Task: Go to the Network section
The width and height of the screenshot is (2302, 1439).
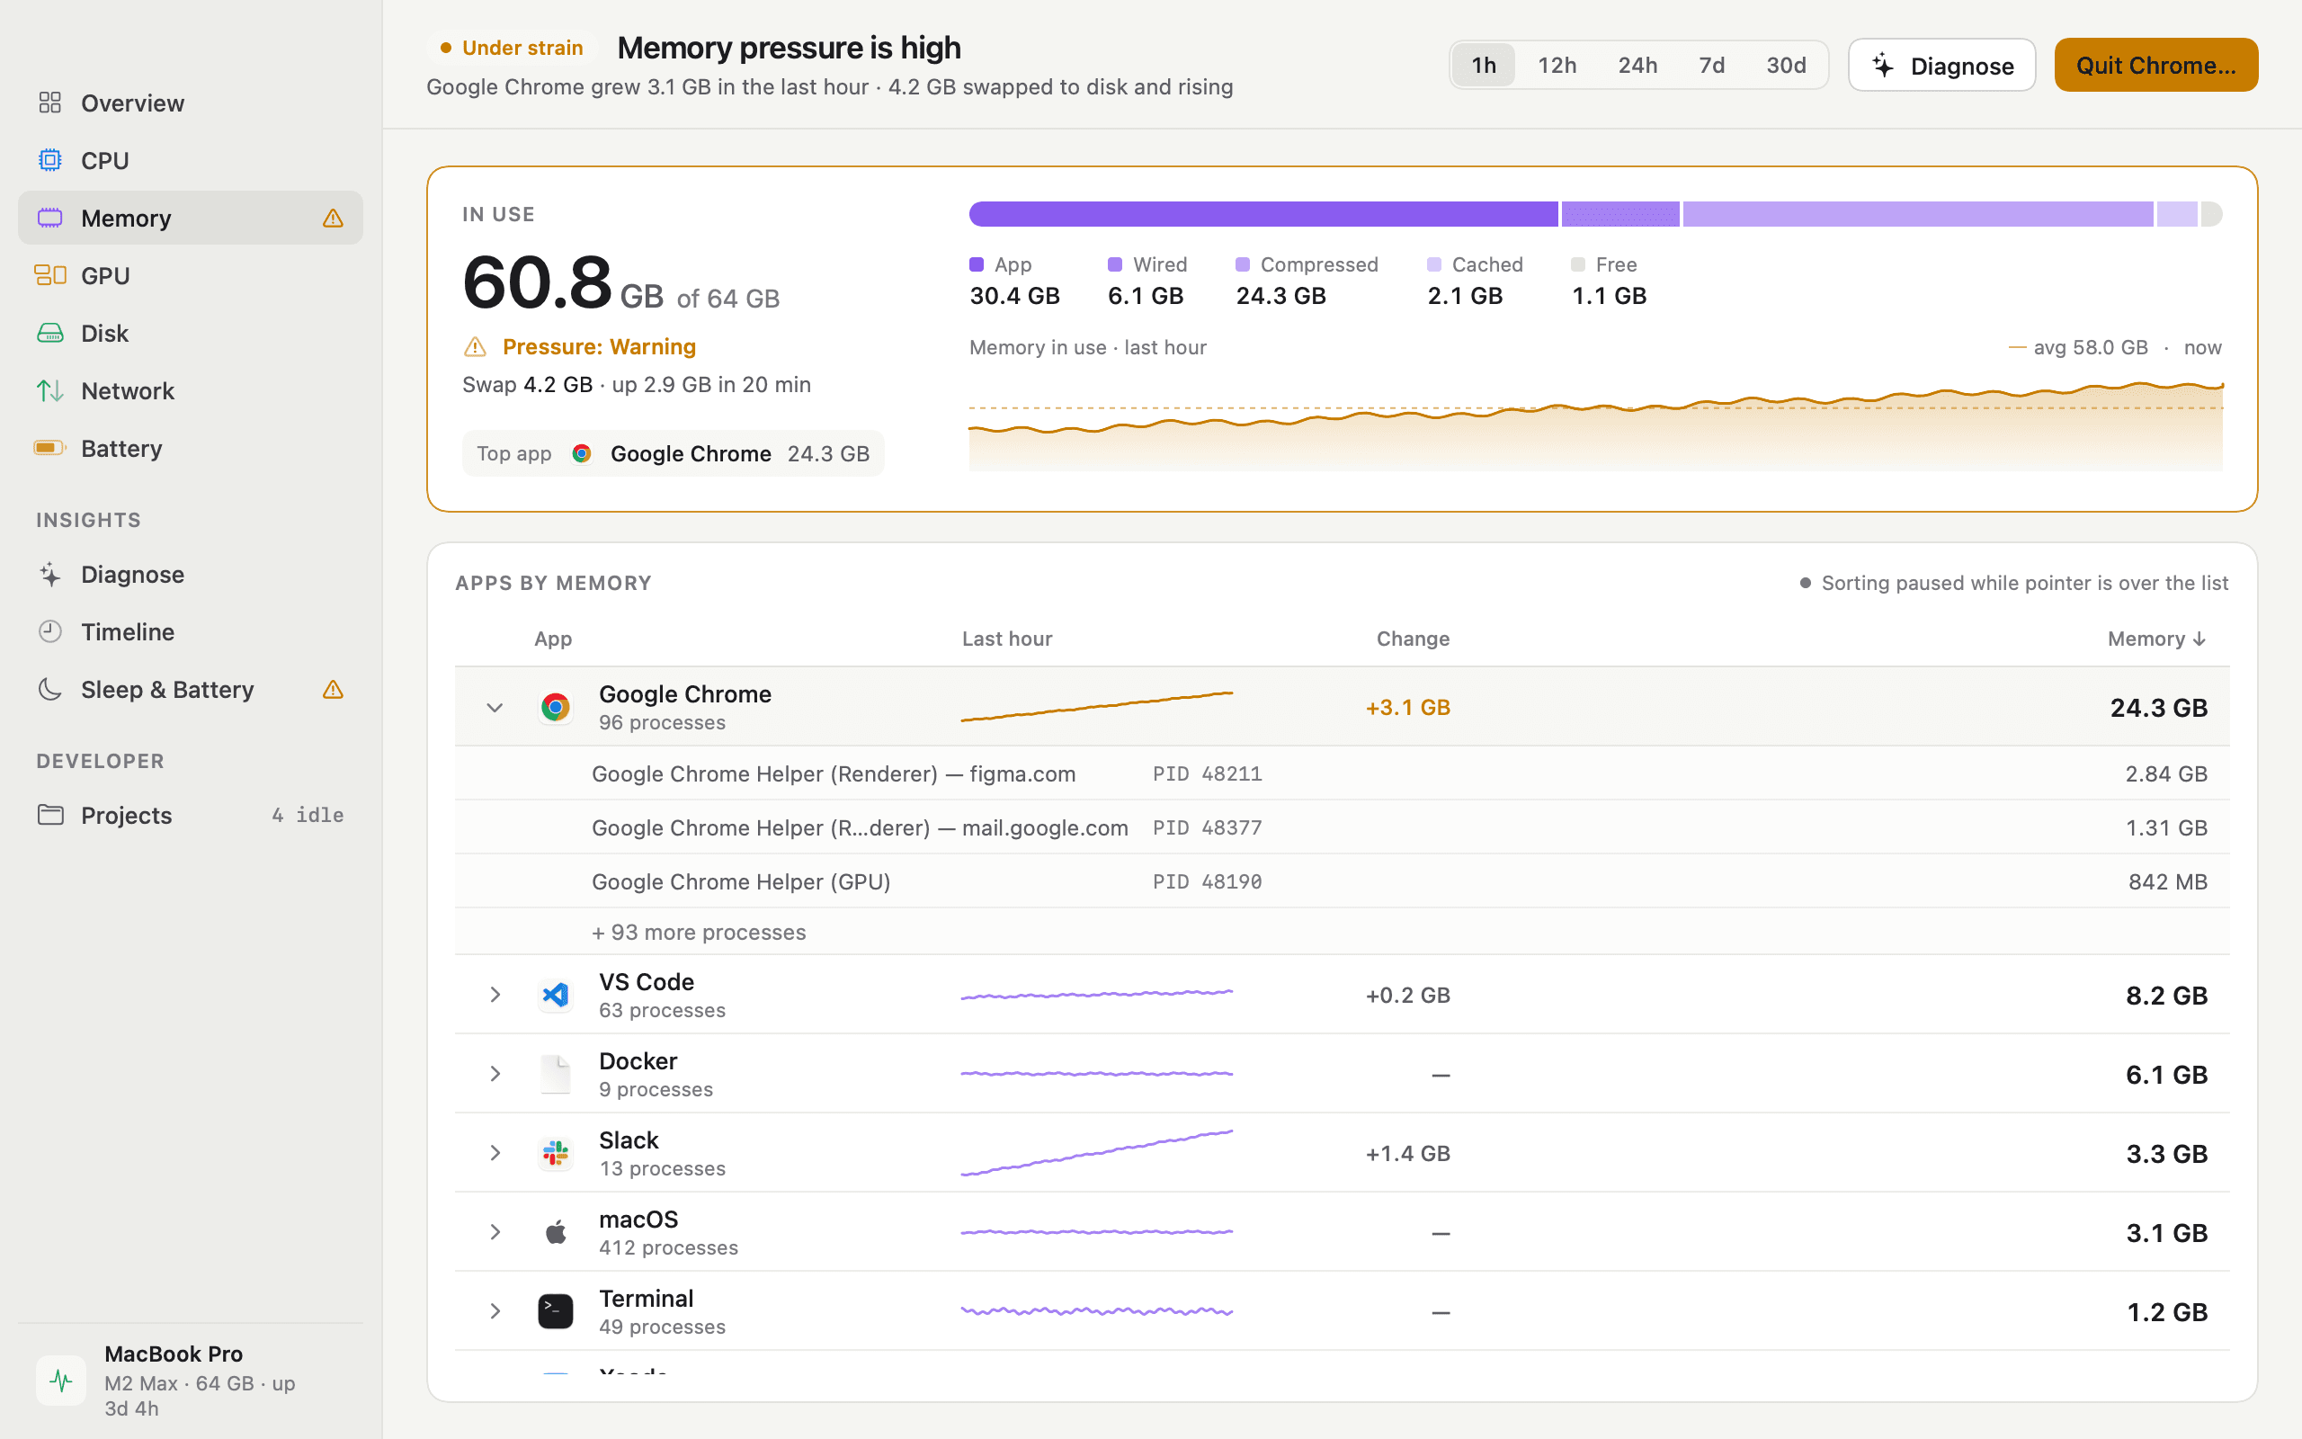Action: tap(191, 390)
